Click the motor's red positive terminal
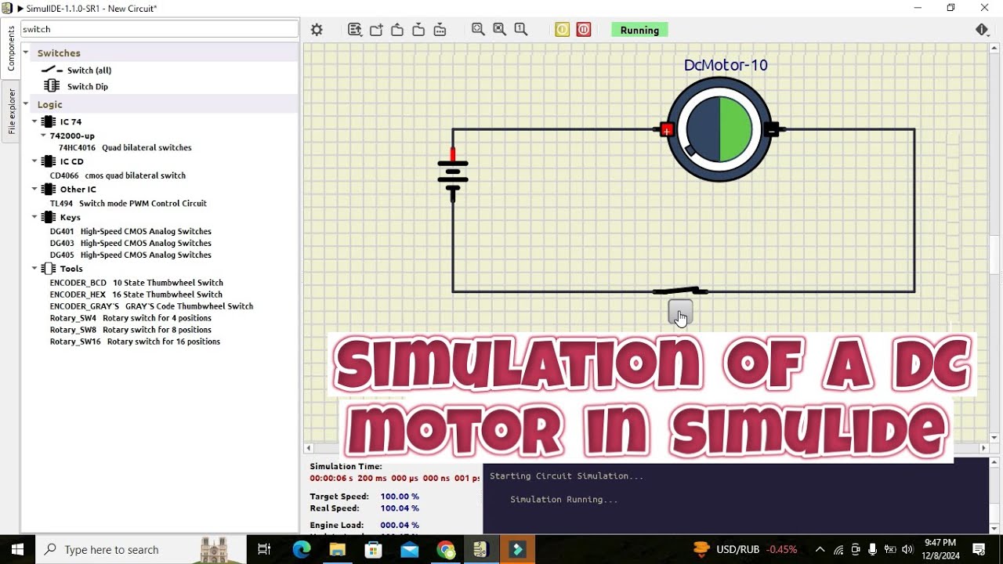Screen dimensions: 1003x564 [x=667, y=130]
